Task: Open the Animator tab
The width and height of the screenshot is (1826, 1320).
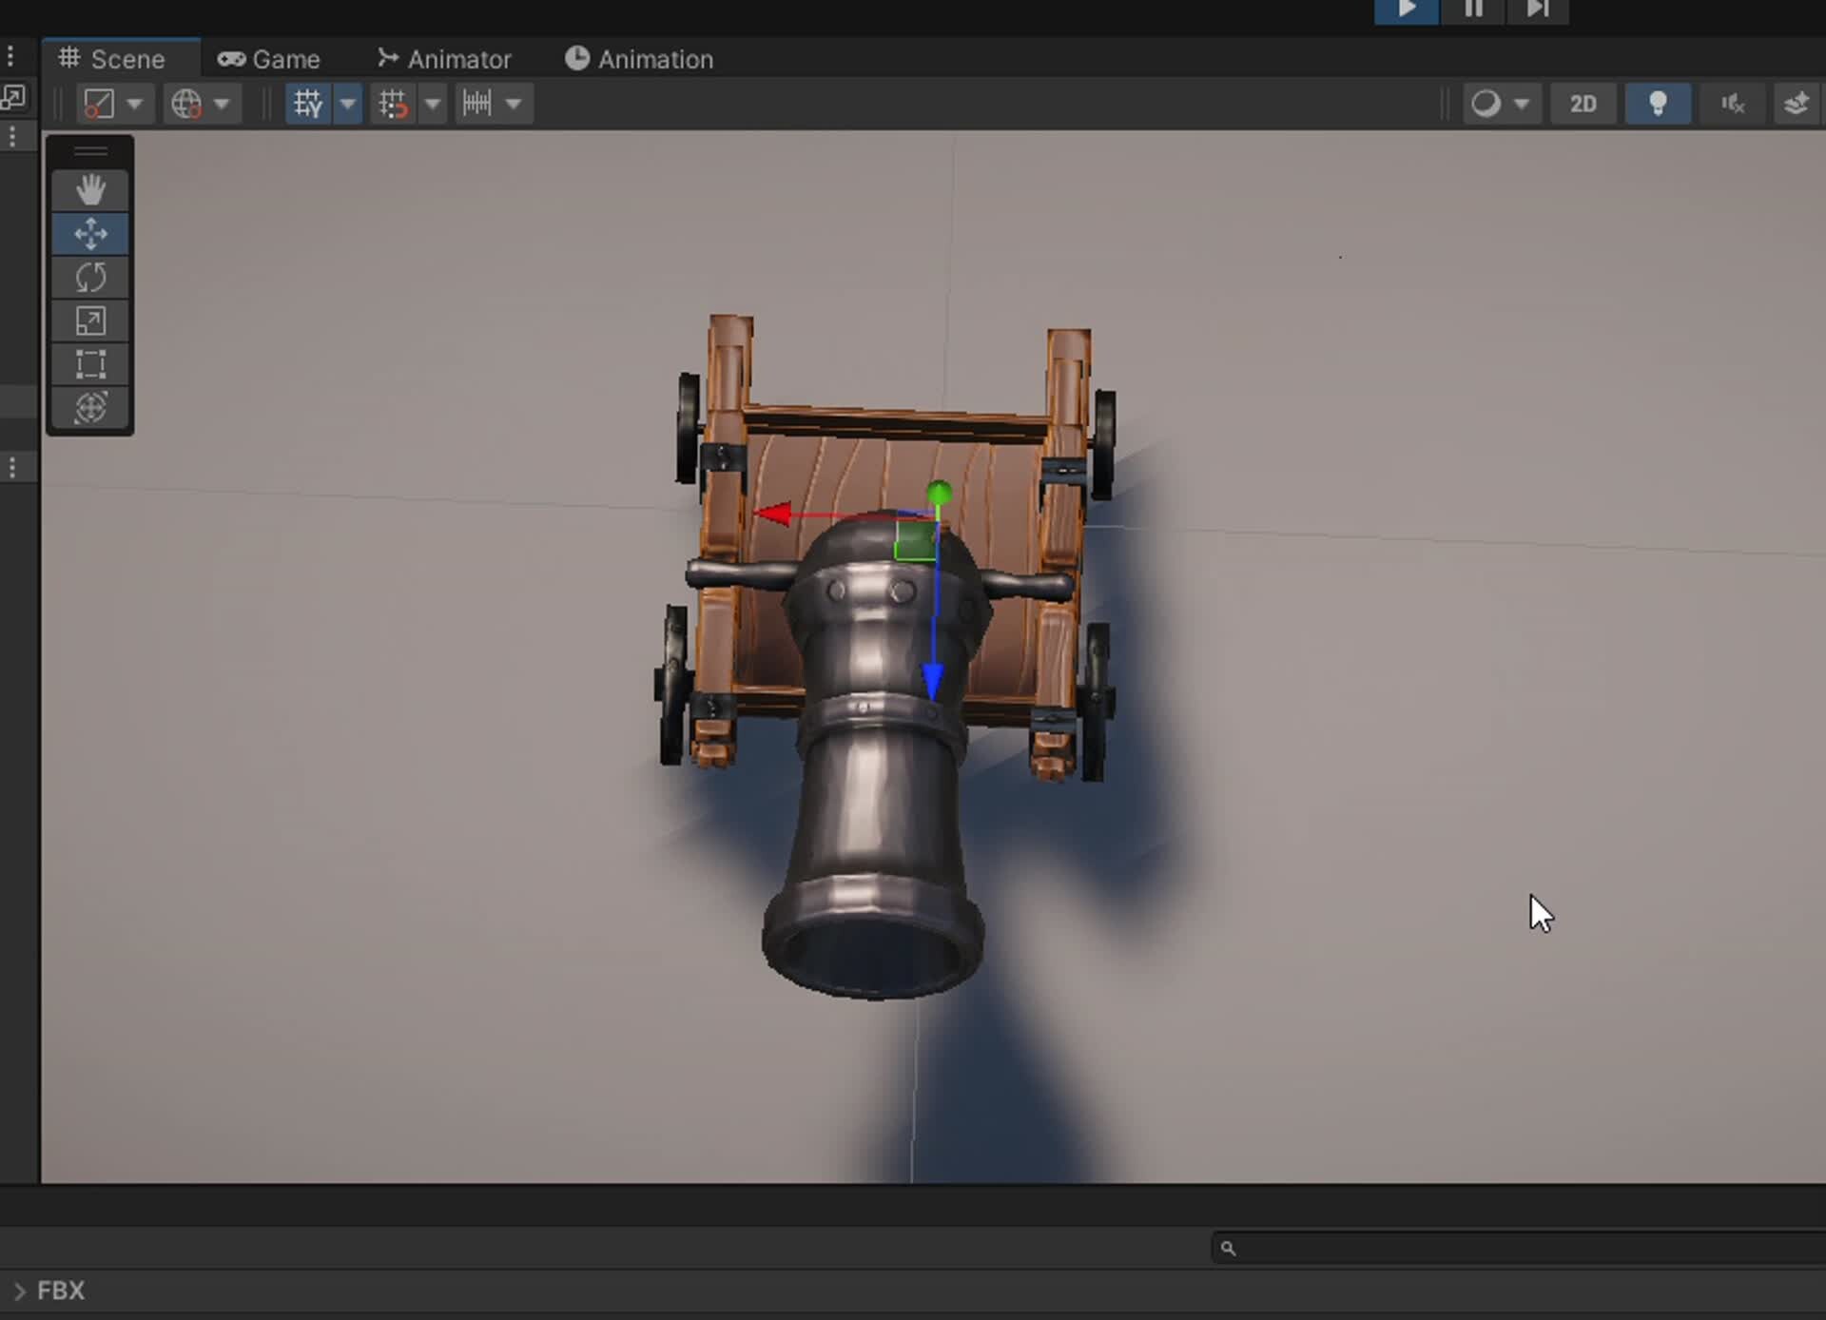Action: coord(443,59)
